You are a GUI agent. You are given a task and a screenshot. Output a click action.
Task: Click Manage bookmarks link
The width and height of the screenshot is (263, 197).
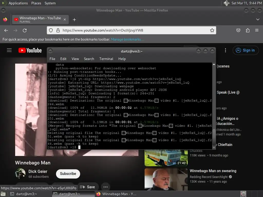[x=127, y=39]
